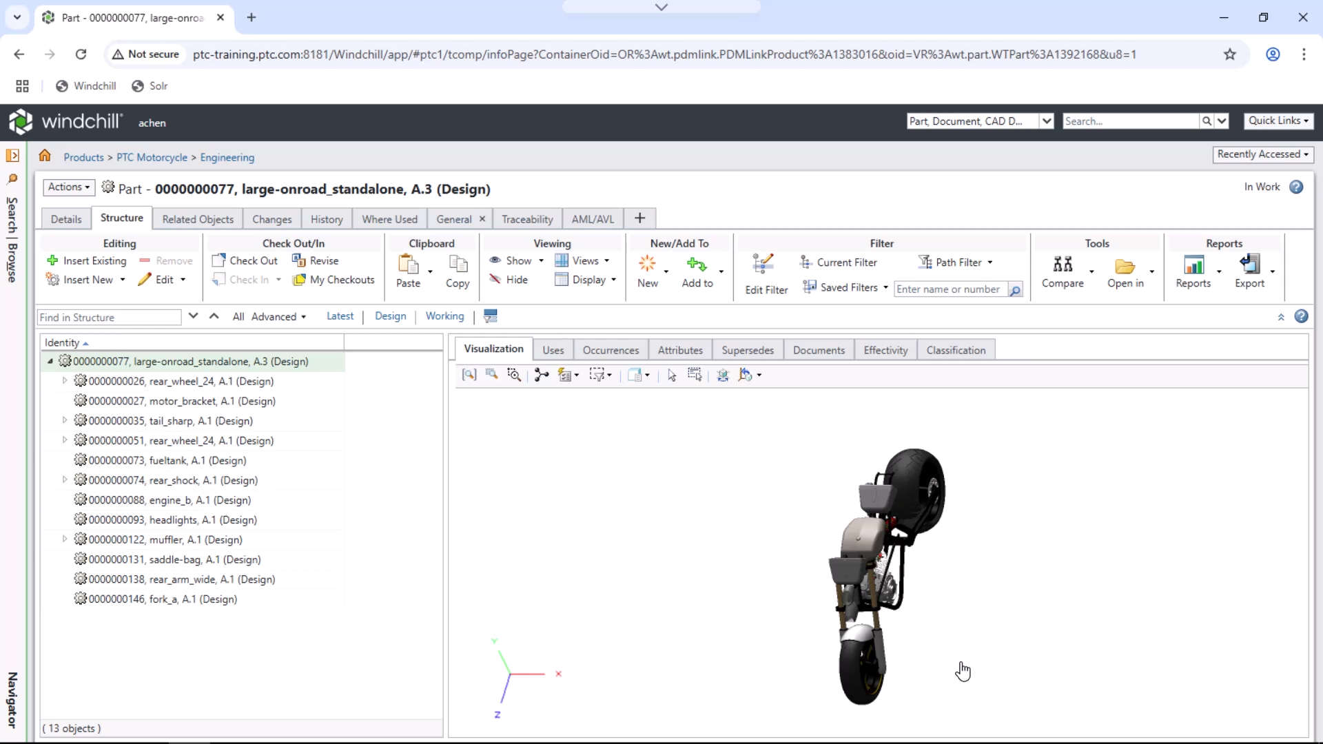Click the Export icon

(1249, 265)
